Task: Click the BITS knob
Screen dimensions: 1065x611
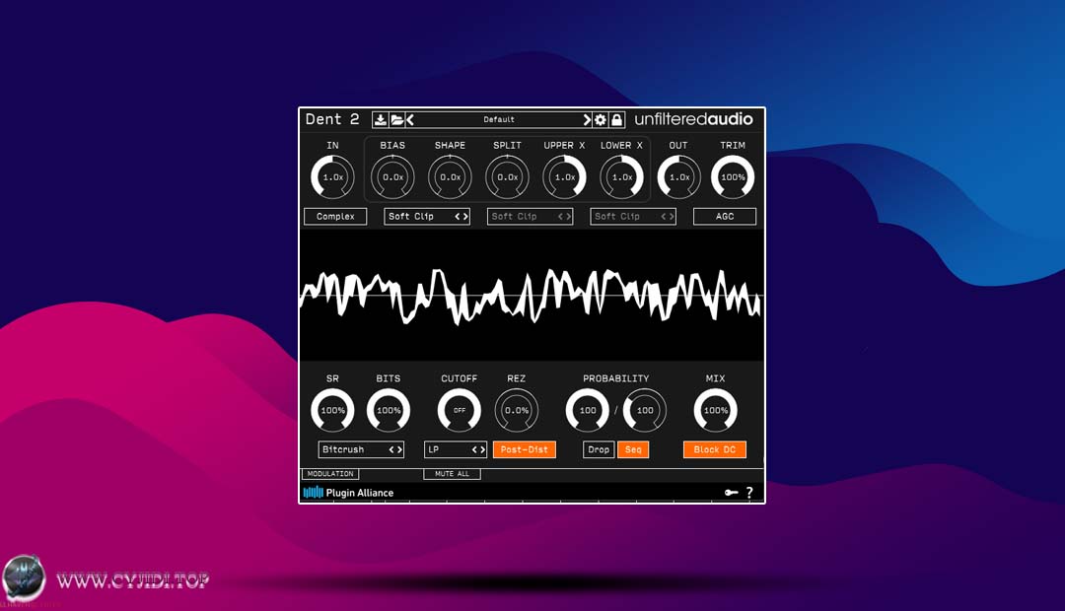Action: pyautogui.click(x=389, y=410)
